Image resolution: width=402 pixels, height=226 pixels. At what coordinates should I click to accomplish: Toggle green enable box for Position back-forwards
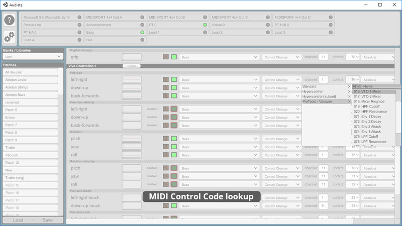174,96
